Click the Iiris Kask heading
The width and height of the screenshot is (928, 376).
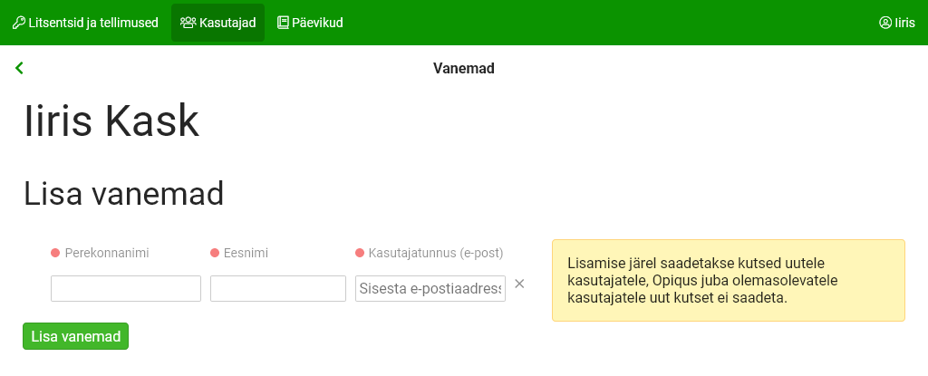(x=111, y=121)
